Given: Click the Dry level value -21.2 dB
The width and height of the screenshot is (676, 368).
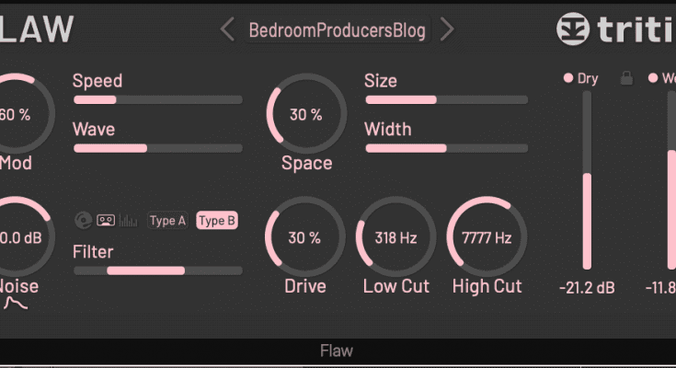Looking at the screenshot, I should pos(587,287).
